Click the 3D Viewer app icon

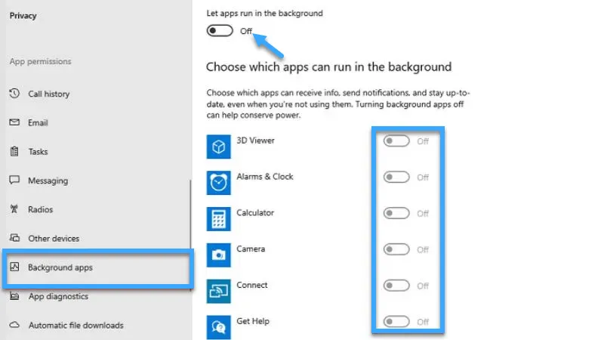pos(219,147)
